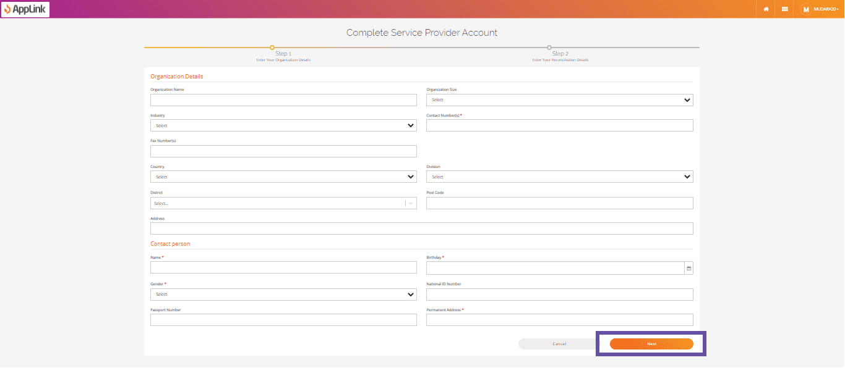Image resolution: width=845 pixels, height=368 pixels.
Task: Go to home via house icon
Action: click(x=766, y=9)
